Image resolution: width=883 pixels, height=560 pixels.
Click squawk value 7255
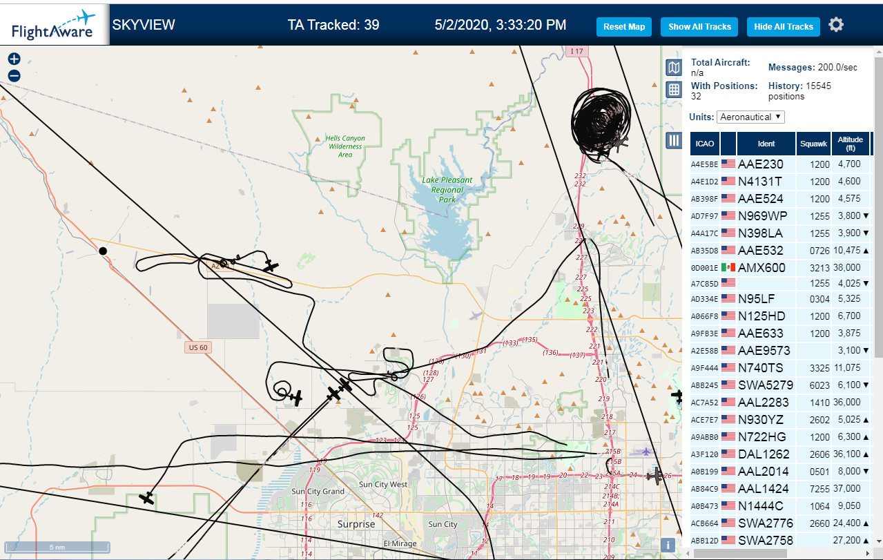click(819, 489)
